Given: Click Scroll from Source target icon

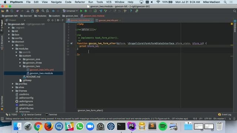Looking at the screenshot, I should (x=49, y=20).
